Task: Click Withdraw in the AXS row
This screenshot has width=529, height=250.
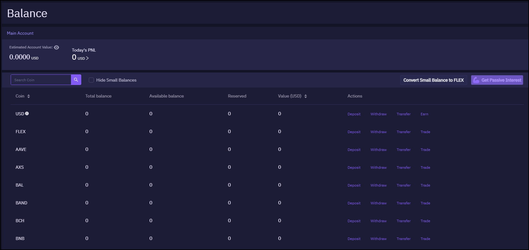Action: 379,167
